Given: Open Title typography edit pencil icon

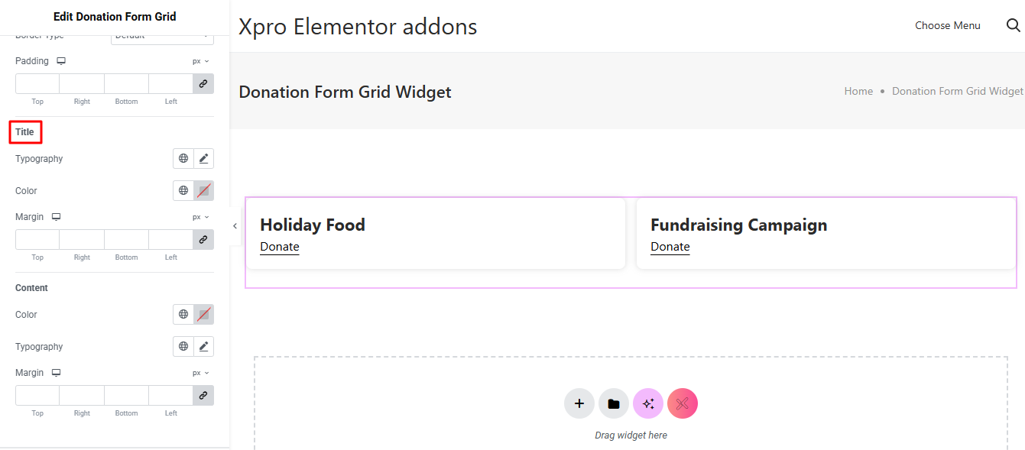Looking at the screenshot, I should pos(203,159).
